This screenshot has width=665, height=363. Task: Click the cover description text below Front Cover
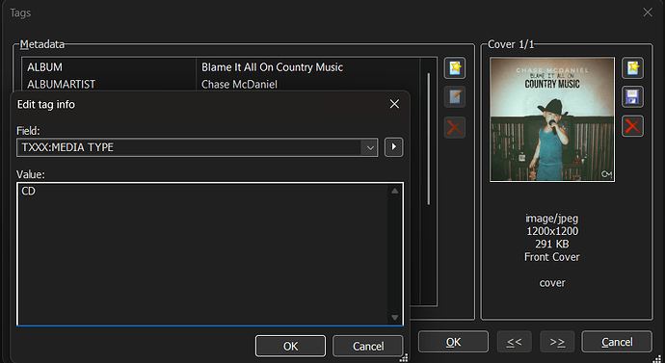552,283
